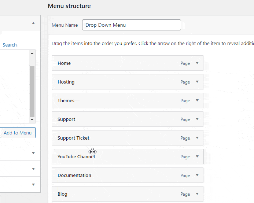Expand the Themes menu item arrow
Image resolution: width=254 pixels, height=203 pixels.
pos(197,100)
